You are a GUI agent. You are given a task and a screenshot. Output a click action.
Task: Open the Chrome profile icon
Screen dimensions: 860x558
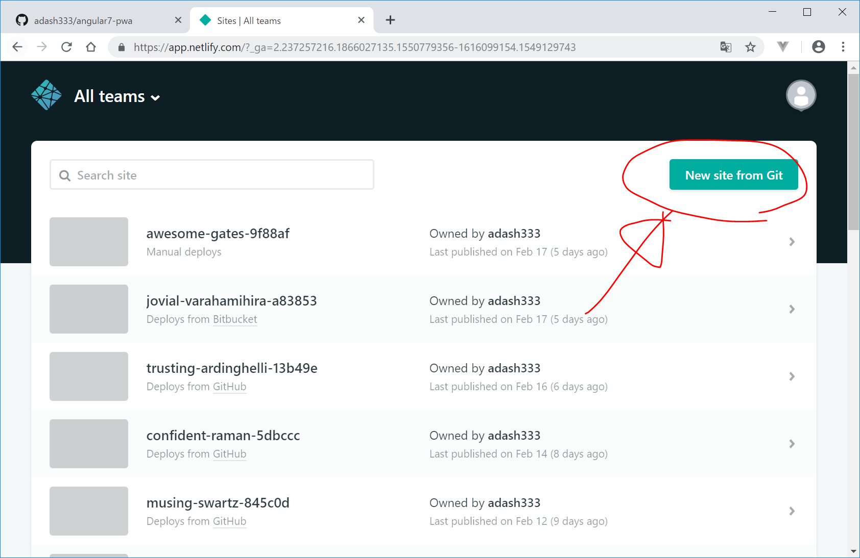(x=818, y=47)
